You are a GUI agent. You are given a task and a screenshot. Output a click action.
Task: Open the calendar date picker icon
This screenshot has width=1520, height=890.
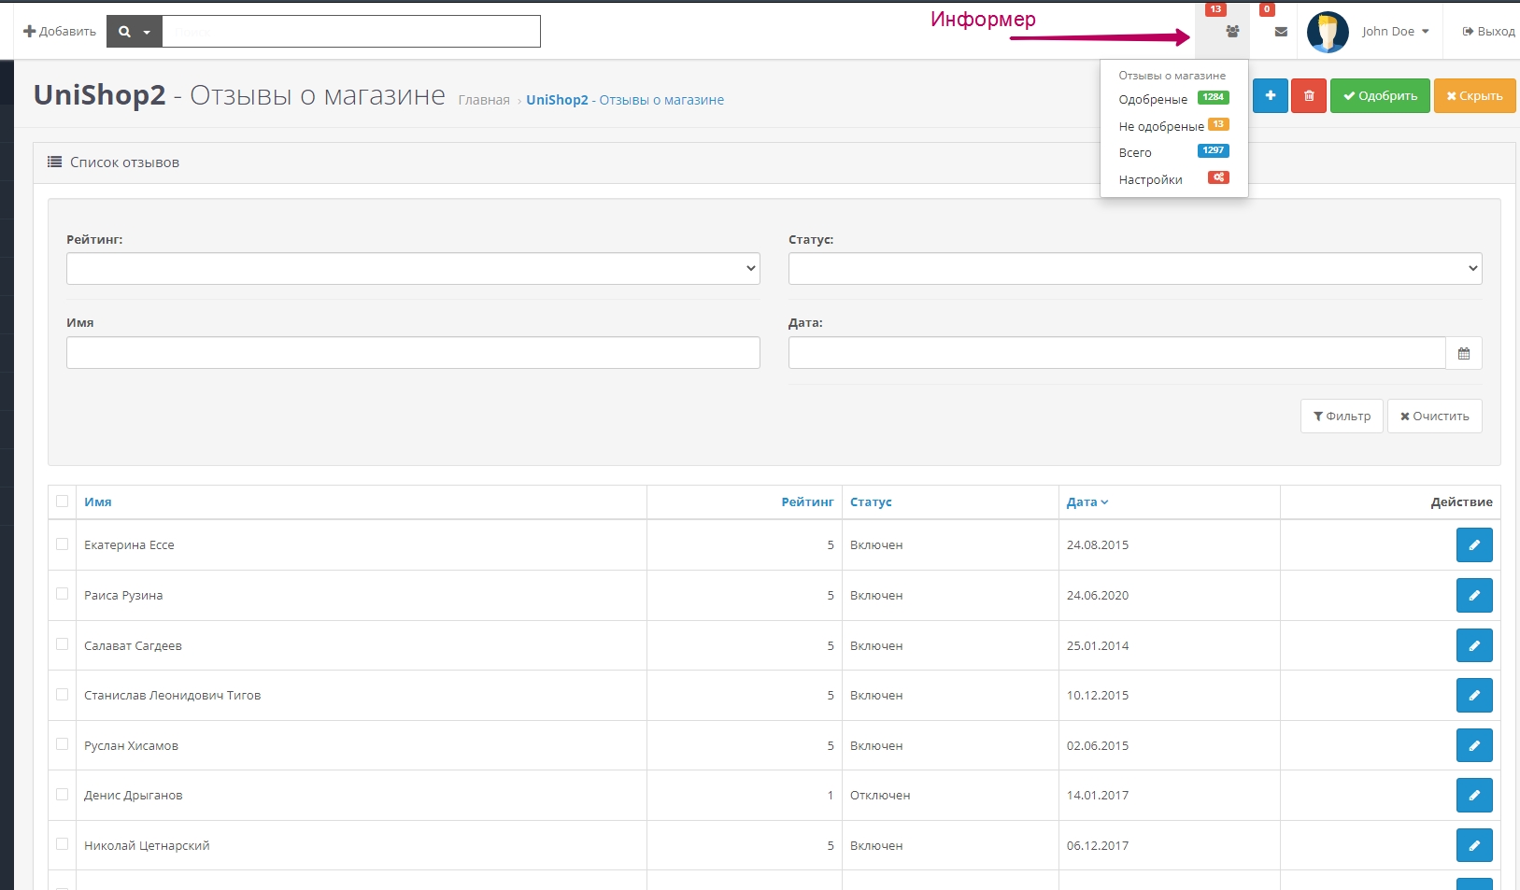pos(1463,354)
